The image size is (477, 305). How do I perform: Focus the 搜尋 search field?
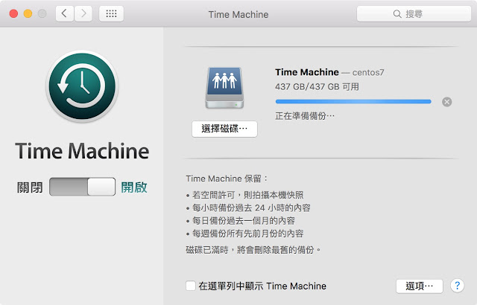tap(414, 13)
